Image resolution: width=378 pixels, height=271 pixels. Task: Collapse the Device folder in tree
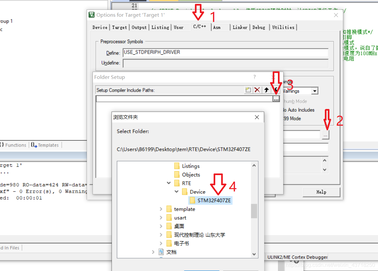click(x=177, y=192)
